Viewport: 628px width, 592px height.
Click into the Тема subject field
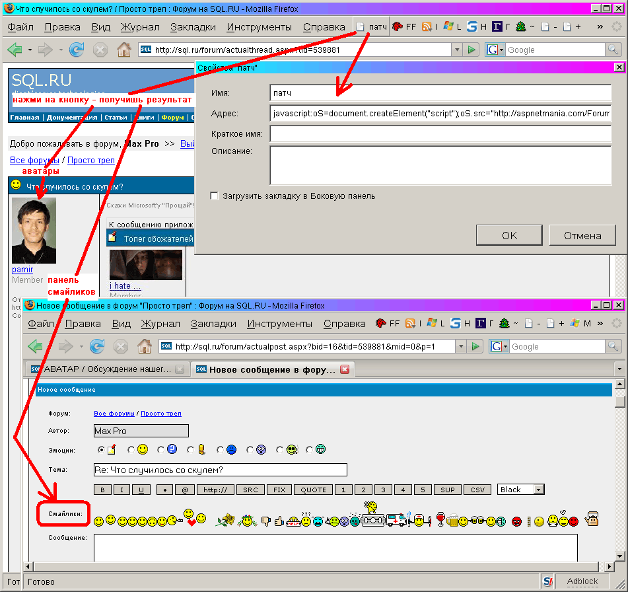(x=220, y=470)
